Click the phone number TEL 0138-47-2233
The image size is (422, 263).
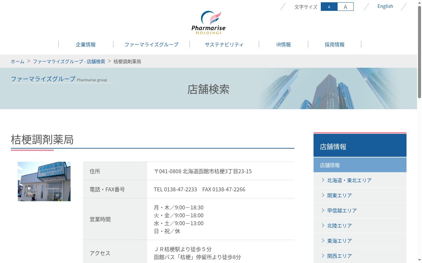click(x=175, y=189)
